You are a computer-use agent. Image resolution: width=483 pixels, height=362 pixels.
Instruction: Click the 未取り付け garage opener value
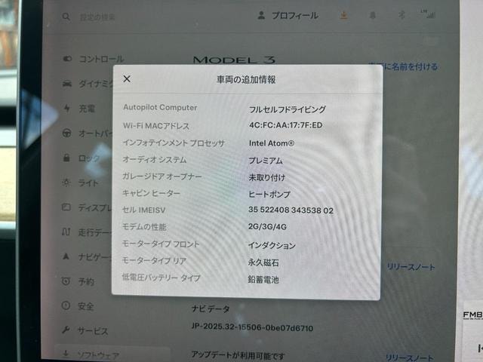click(266, 178)
